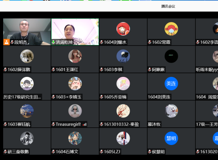
Task: Click the signal strength bars next to Treasuregirl!
Action: (x=84, y=125)
